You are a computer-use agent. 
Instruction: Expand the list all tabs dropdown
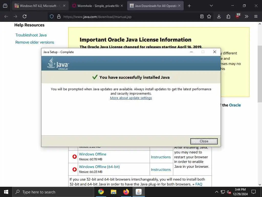click(211, 6)
